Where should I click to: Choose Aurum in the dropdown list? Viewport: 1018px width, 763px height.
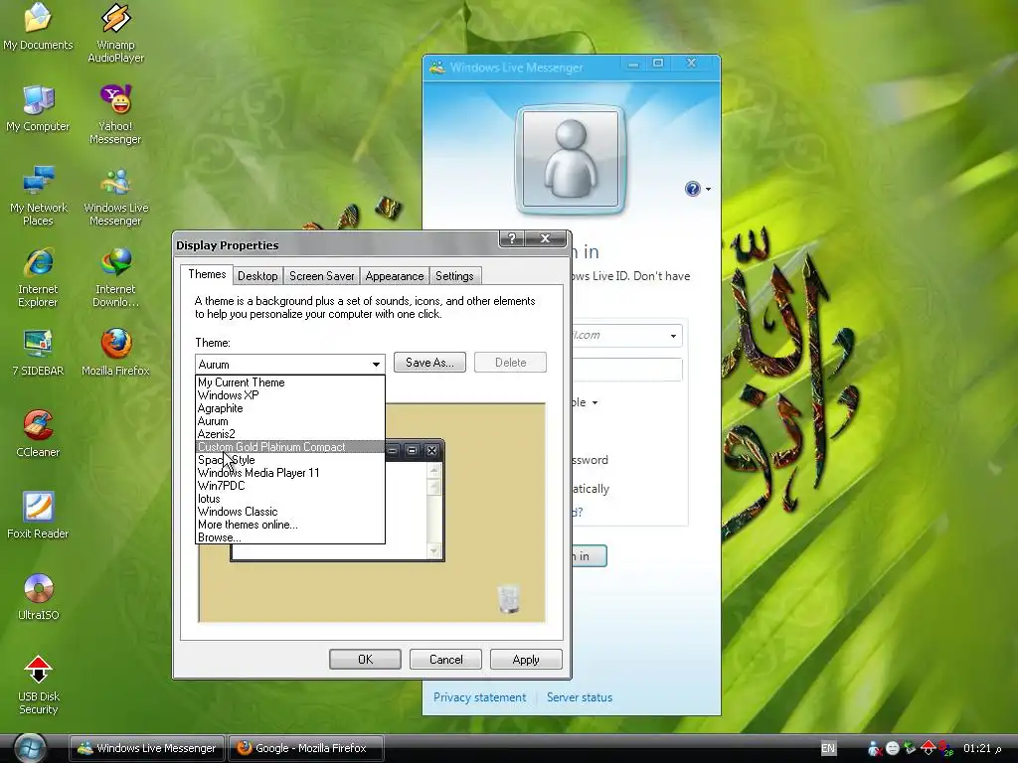[x=290, y=421]
